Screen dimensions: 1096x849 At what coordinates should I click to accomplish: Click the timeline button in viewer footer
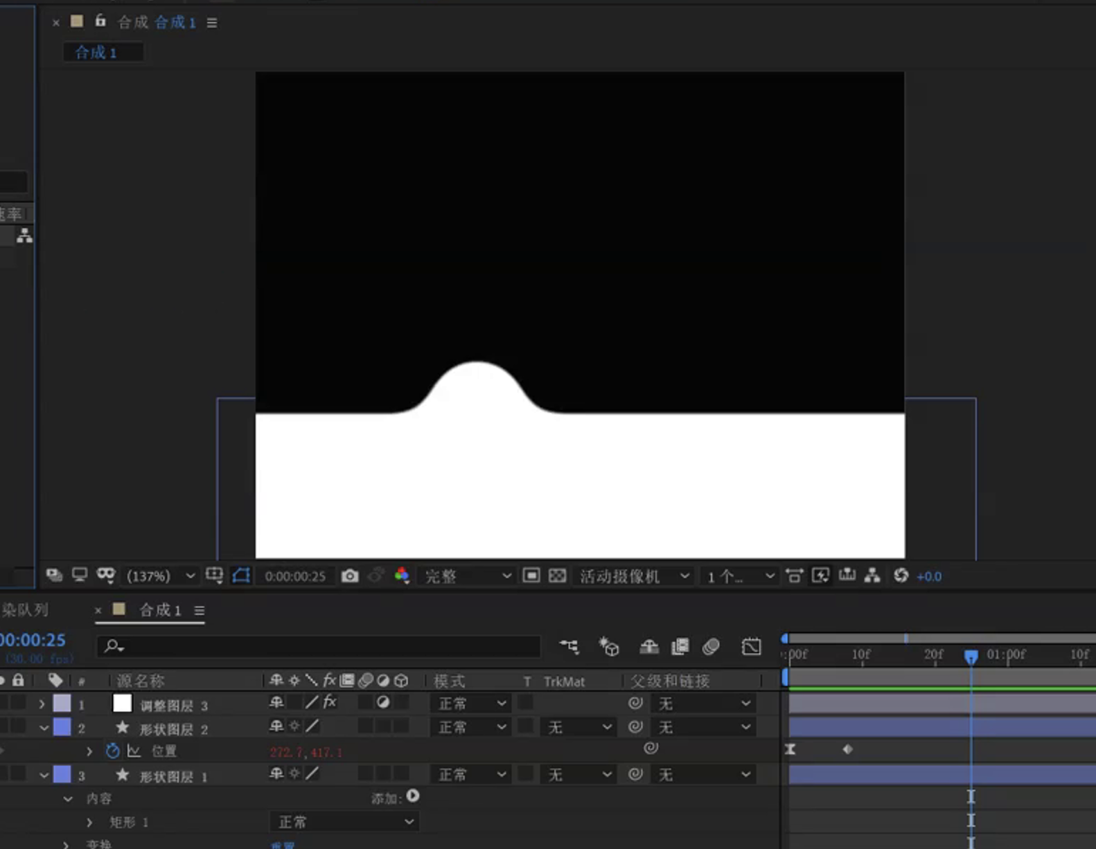tap(847, 575)
